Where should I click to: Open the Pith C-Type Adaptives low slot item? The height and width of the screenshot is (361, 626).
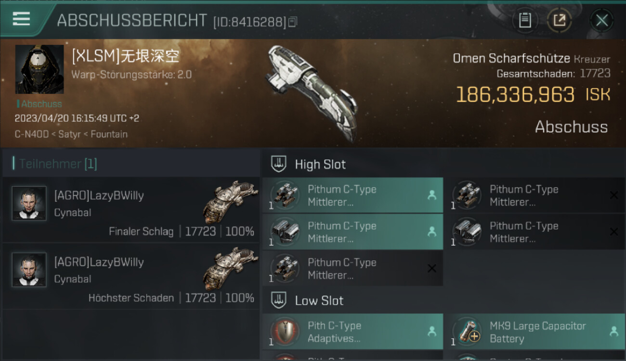[x=353, y=332]
